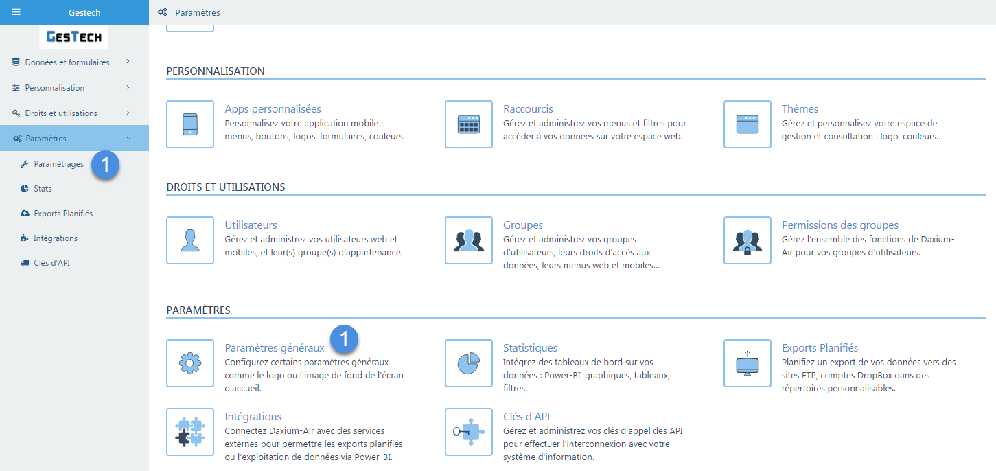This screenshot has height=471, width=996.
Task: Click the Permissions des groupes lock icon tile
Action: point(748,240)
